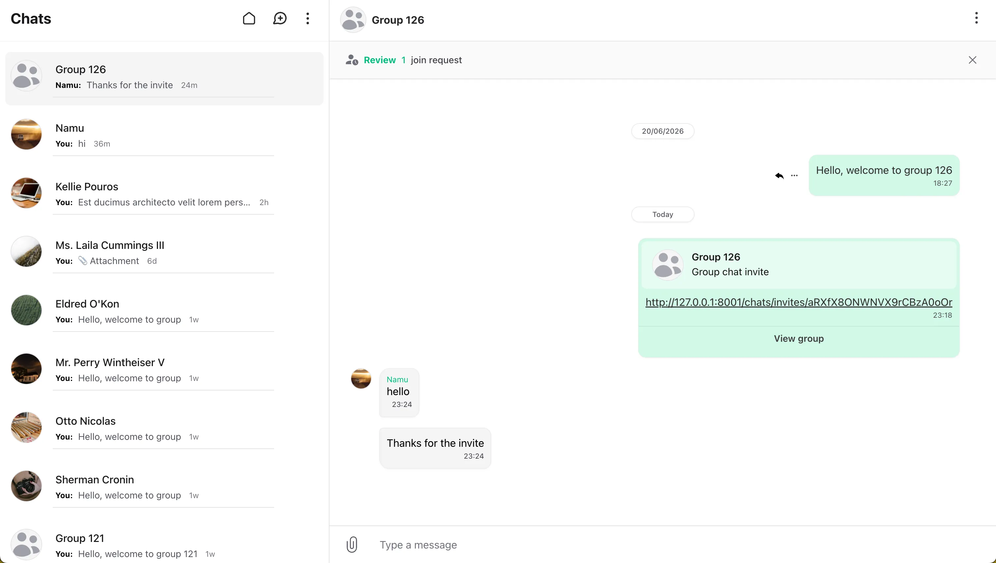This screenshot has width=996, height=563.
Task: Click the 'Thanks for the invite' message bubble
Action: click(x=435, y=448)
